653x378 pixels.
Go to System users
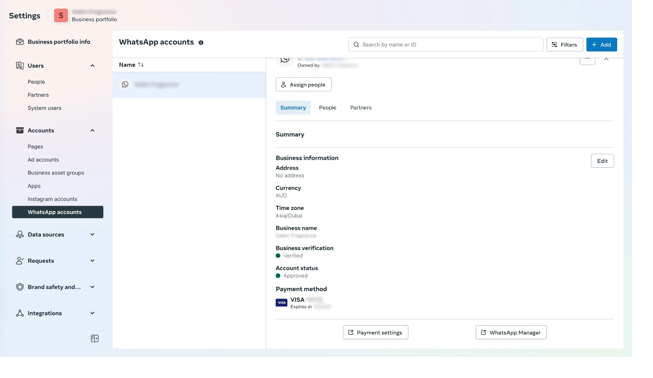(44, 108)
